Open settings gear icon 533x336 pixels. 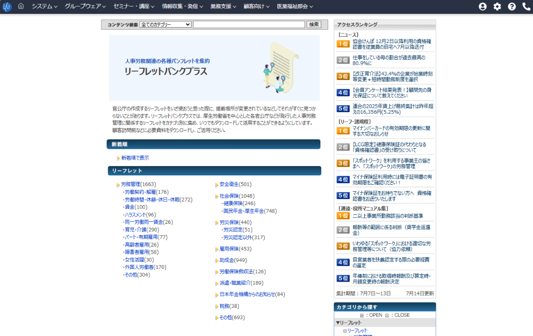(497, 6)
